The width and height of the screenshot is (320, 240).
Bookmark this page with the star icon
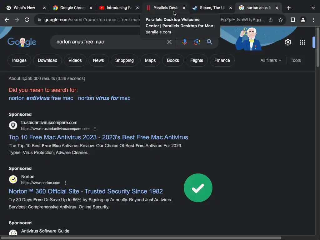281,20
